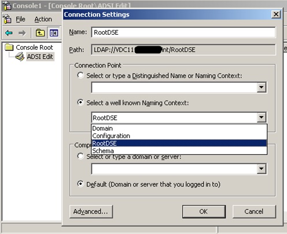Select the domain or server radio button
The height and width of the screenshot is (234, 287).
pyautogui.click(x=80, y=156)
